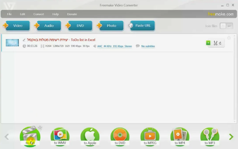Choose the to Apple format
Screen dimensions: 238x149
point(90,137)
